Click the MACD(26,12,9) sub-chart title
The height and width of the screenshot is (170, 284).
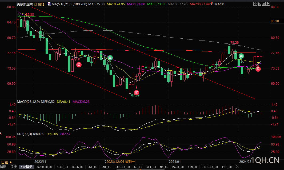28,102
